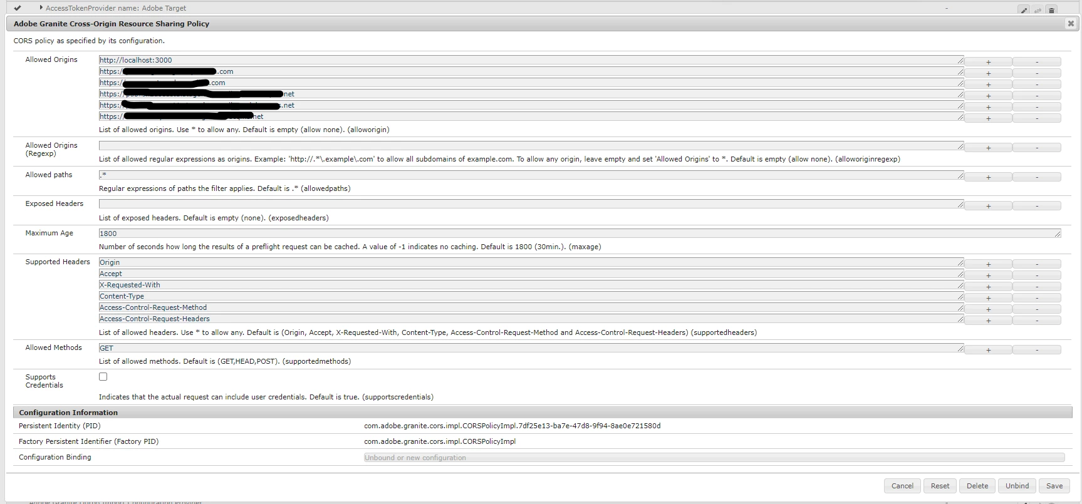
Task: Add another Allowed paths entry
Action: tap(988, 177)
